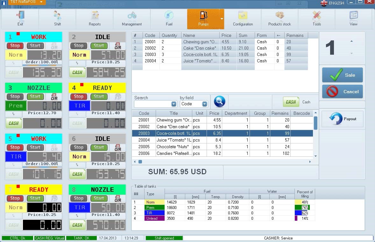The height and width of the screenshot is (242, 375).
Task: Expand the Search box dropdown arrow
Action: click(174, 104)
